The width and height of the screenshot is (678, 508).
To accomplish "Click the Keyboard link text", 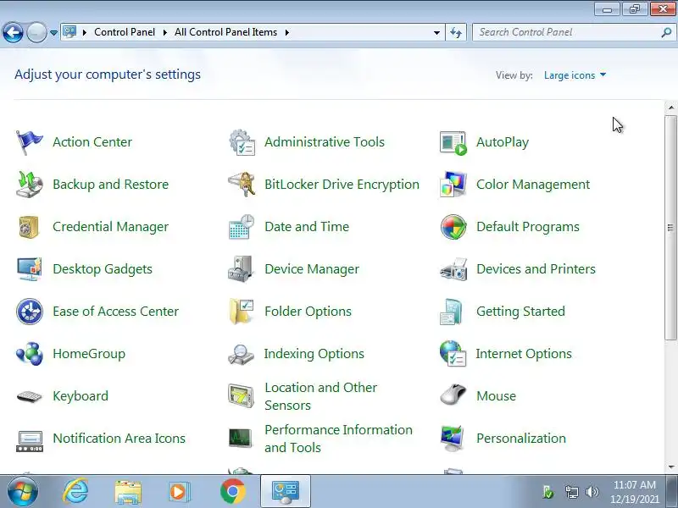I will (81, 396).
